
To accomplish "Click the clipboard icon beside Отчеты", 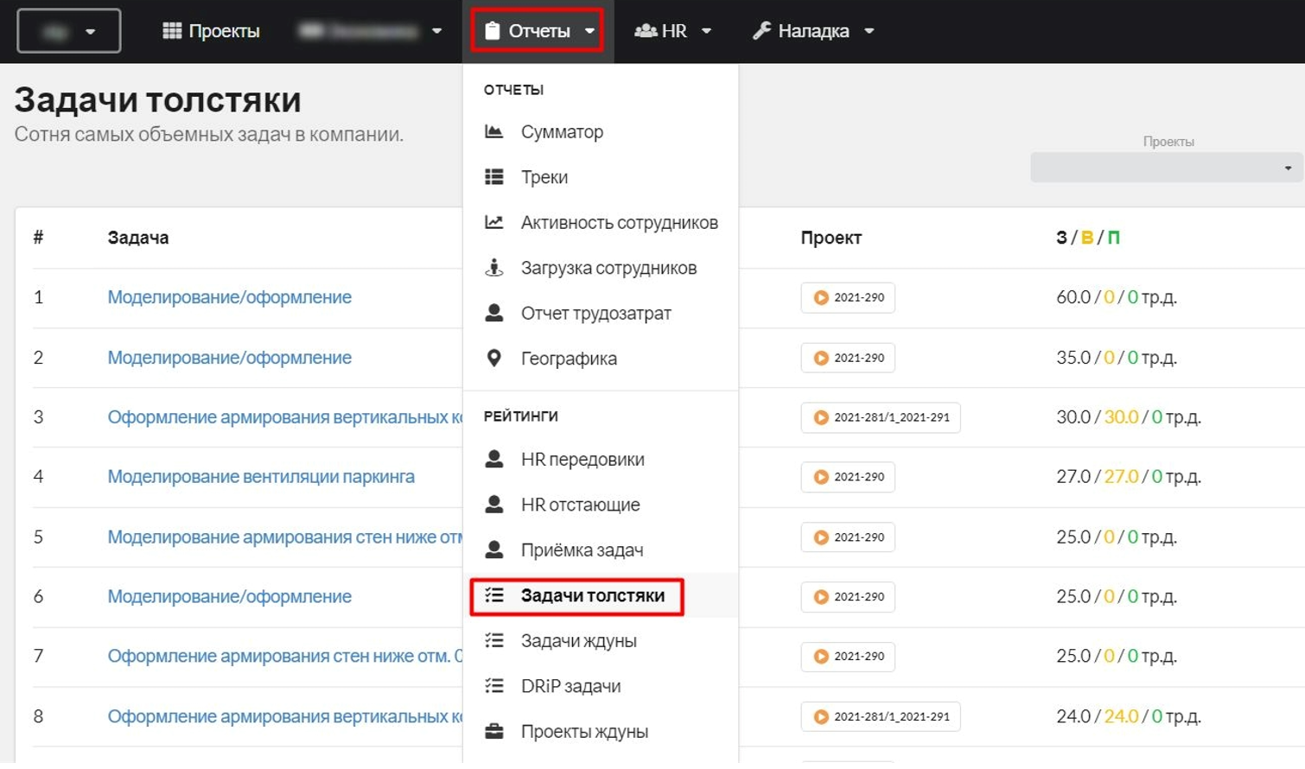I will (x=492, y=31).
